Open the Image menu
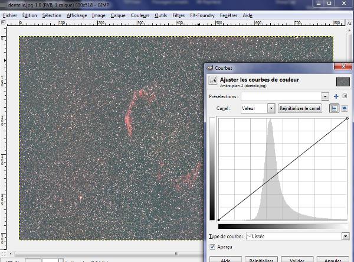Screen dimensions: 354x262 [x=99, y=15]
